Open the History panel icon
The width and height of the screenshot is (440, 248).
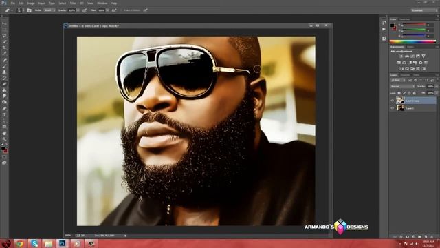pyautogui.click(x=384, y=23)
